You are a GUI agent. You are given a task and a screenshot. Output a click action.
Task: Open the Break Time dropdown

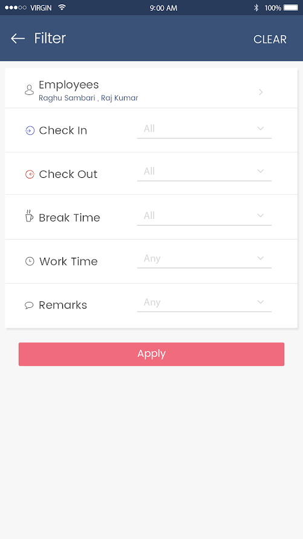click(204, 216)
